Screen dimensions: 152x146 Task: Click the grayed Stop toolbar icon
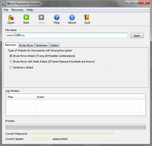tap(41, 17)
